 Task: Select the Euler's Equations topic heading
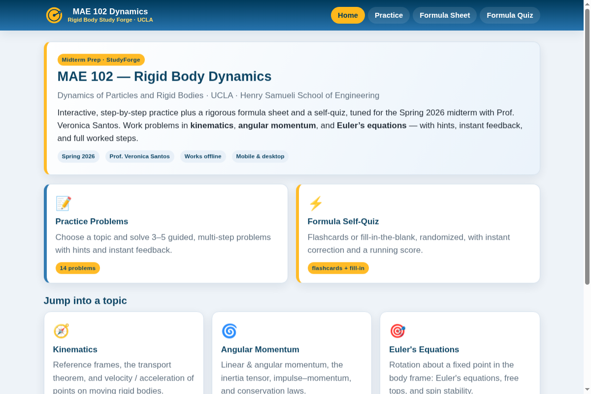point(424,350)
